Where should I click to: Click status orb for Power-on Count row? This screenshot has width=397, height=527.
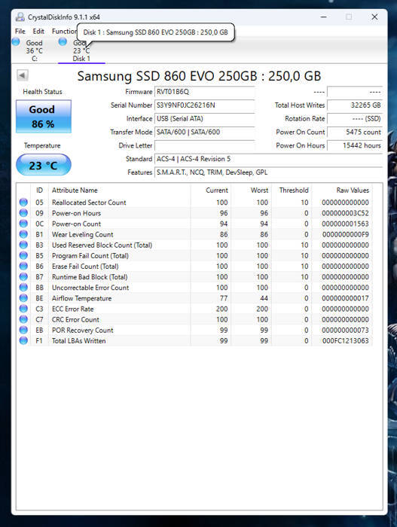click(23, 224)
